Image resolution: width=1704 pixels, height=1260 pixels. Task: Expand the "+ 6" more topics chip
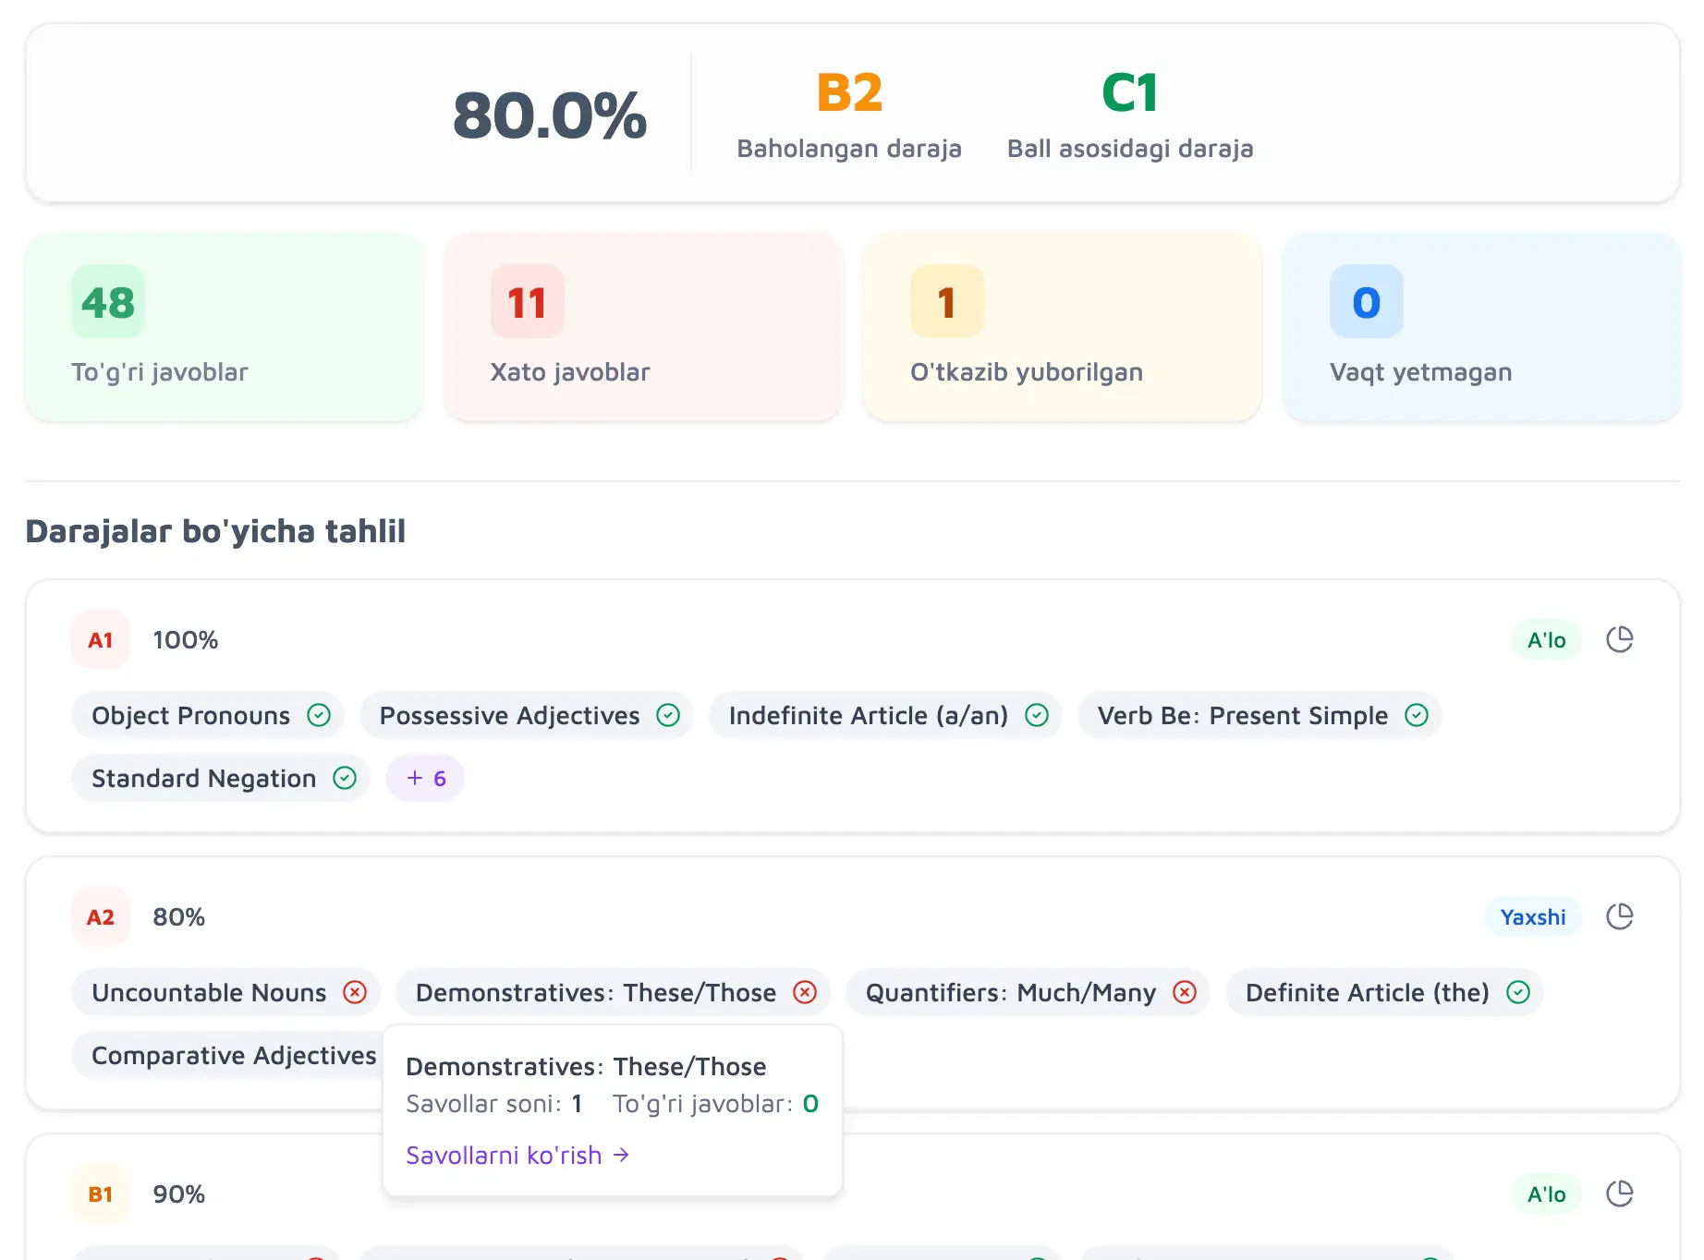425,778
